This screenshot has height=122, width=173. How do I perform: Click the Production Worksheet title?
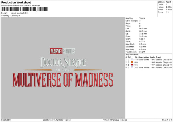14,2
